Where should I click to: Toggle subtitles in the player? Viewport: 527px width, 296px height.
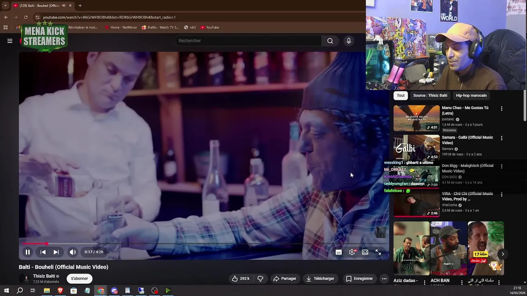338,252
